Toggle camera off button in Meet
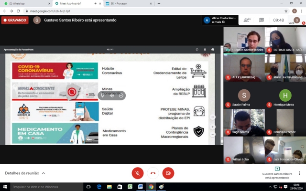Viewport: 306px width, 191px height. point(168,173)
